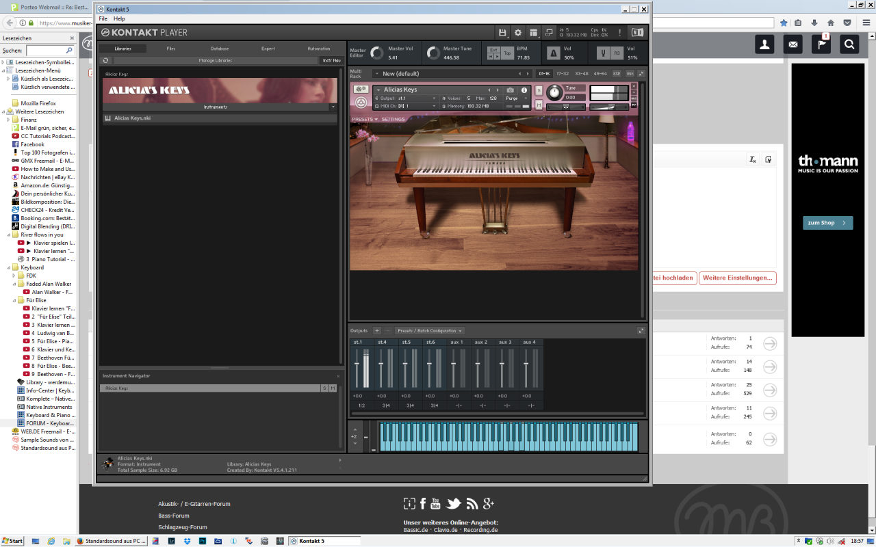Image resolution: width=876 pixels, height=547 pixels.
Task: Click Weitere Einstellungen button in browser page
Action: pyautogui.click(x=738, y=278)
